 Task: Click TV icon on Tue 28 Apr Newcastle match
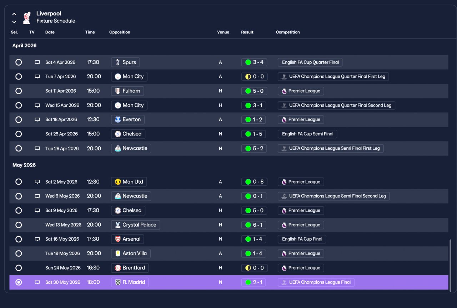click(37, 149)
